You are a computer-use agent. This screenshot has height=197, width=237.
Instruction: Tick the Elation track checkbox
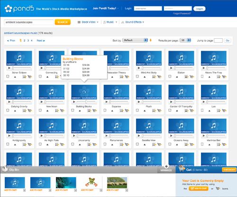170,76
